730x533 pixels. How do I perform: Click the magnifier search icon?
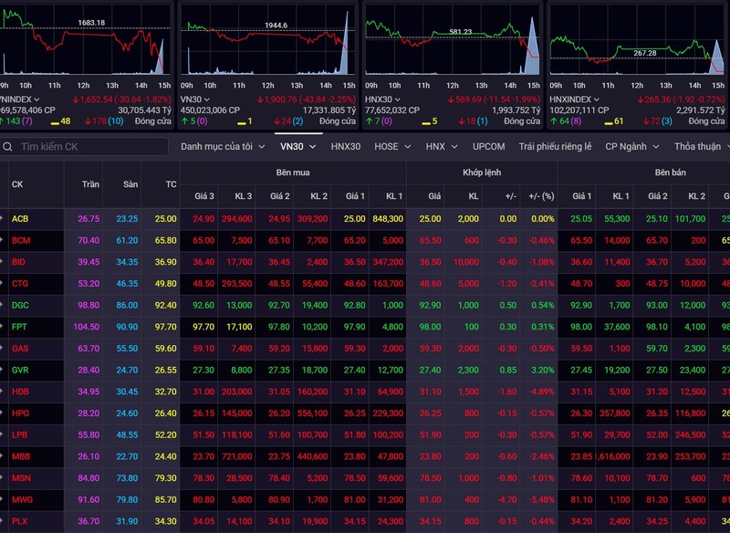(7, 147)
